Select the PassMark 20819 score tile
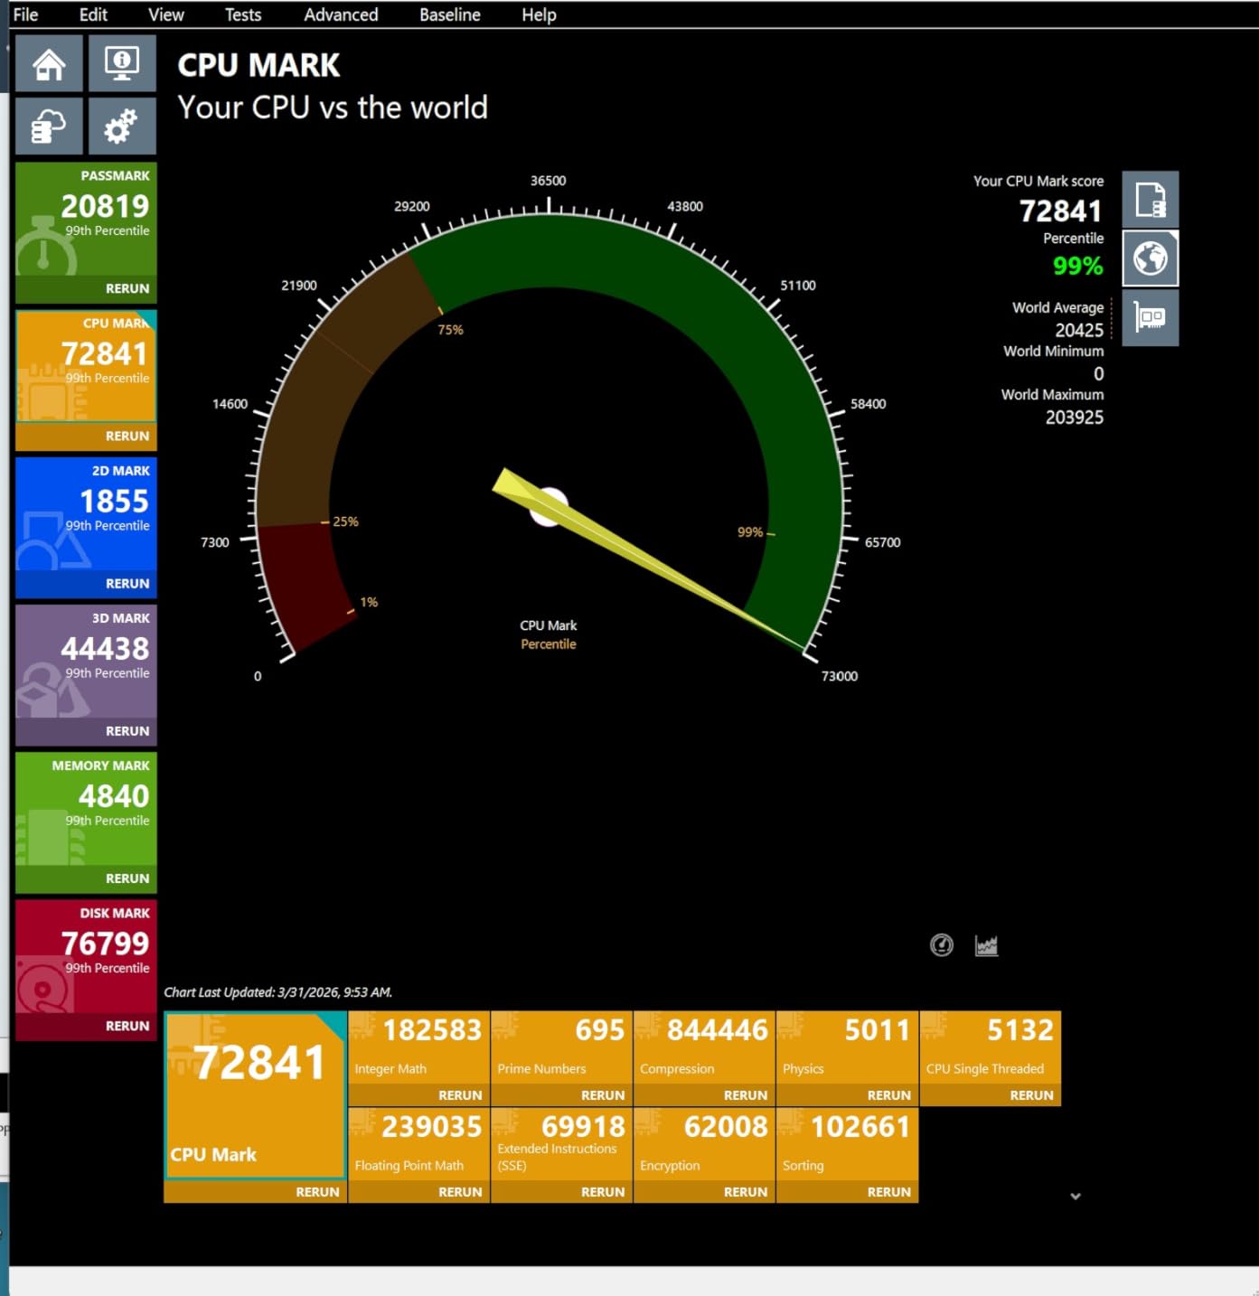 86,219
